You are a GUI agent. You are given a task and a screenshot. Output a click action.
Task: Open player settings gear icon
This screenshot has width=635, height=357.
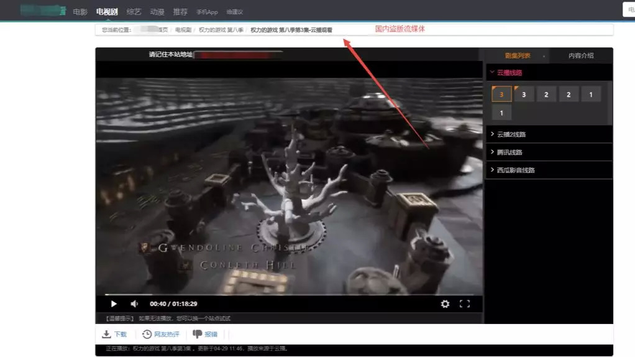445,304
